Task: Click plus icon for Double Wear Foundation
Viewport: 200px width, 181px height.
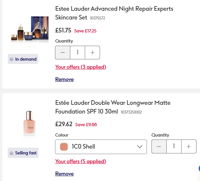Action: tap(189, 147)
